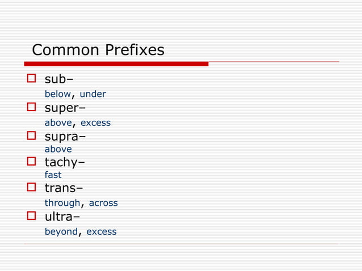Click the square bullet beside ultra–
The image size is (362, 271).
tap(32, 216)
